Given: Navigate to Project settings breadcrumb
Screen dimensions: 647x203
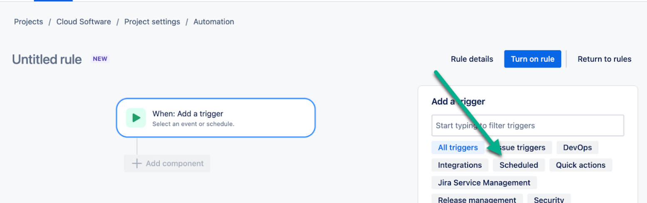Looking at the screenshot, I should [152, 22].
